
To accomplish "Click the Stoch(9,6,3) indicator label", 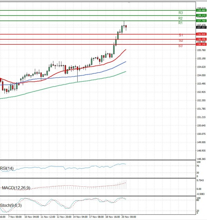I will click(x=11, y=205).
